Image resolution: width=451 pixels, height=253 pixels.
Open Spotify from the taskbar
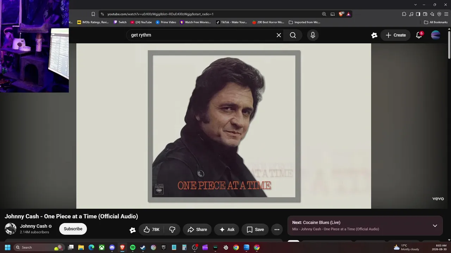(132, 247)
